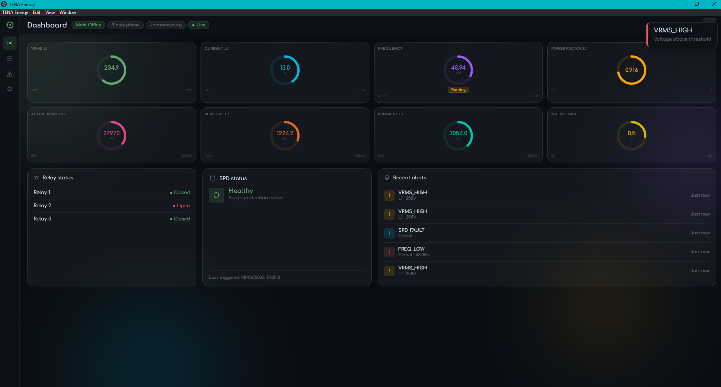Click the Recent alerts heading
The height and width of the screenshot is (387, 721).
click(410, 178)
